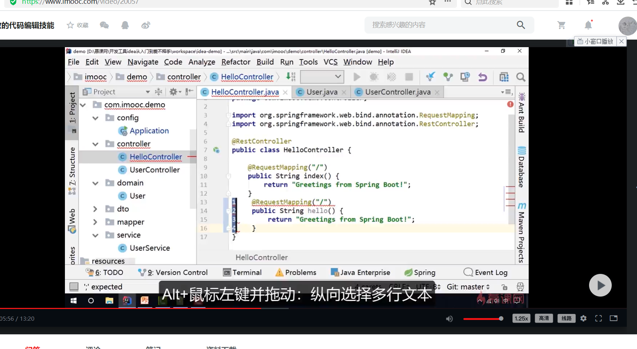This screenshot has height=349, width=637.
Task: Open the run configuration dropdown
Action: (322, 77)
